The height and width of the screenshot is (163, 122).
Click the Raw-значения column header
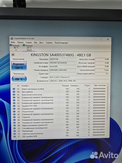point(100,85)
